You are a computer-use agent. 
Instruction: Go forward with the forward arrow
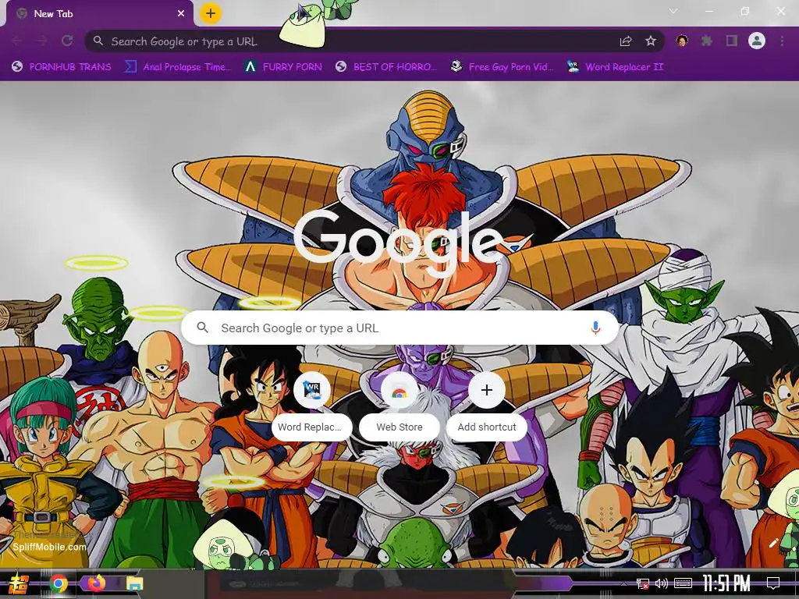click(x=42, y=41)
